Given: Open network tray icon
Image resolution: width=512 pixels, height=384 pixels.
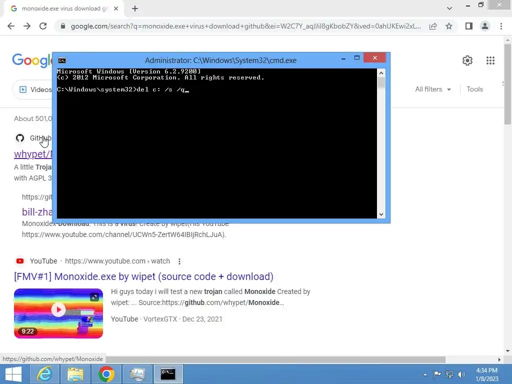Looking at the screenshot, I should click(x=449, y=374).
